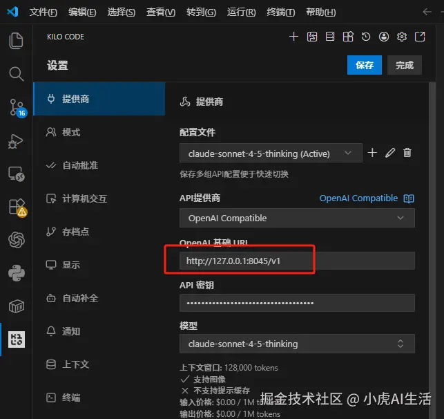Open the marketplace toolbar icon
Screen dimensions: 444x419
point(348,37)
